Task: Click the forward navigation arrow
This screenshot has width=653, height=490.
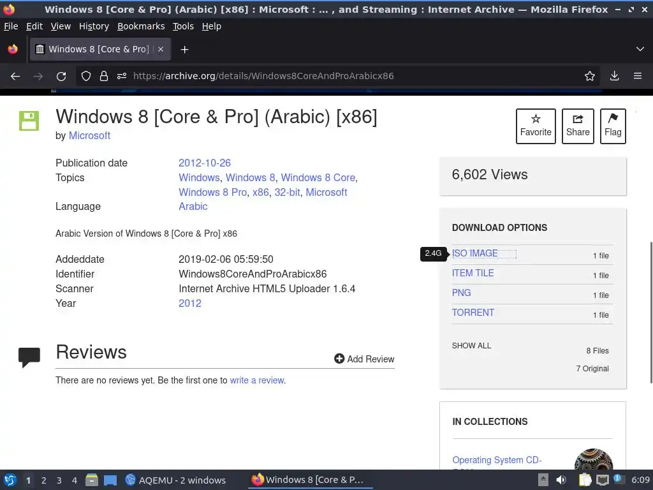Action: click(x=38, y=76)
